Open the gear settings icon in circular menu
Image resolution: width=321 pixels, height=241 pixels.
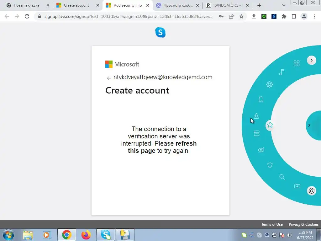pyautogui.click(x=269, y=84)
